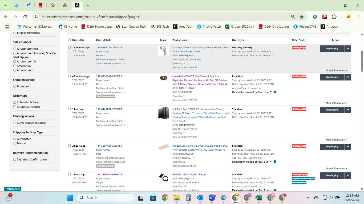This screenshot has width=364, height=204.
Task: Open the new tab plus button
Action: pyautogui.click(x=88, y=5)
